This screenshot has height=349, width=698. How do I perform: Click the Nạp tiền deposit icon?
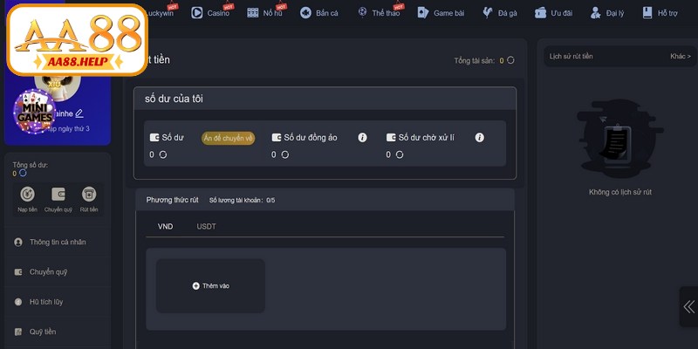pos(28,195)
